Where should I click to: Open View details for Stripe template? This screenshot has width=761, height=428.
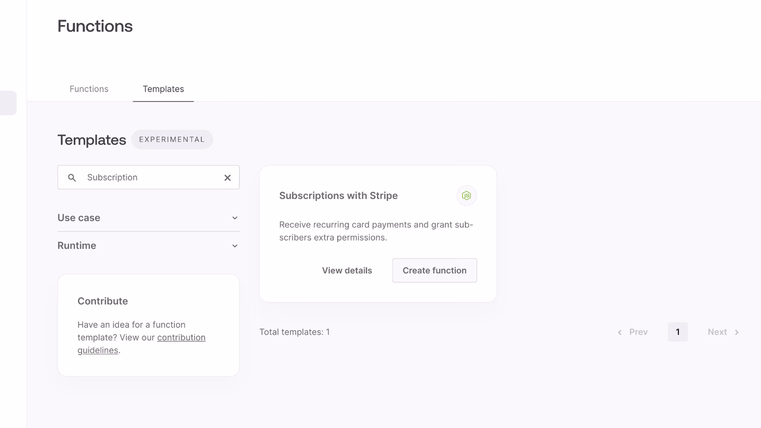click(347, 270)
